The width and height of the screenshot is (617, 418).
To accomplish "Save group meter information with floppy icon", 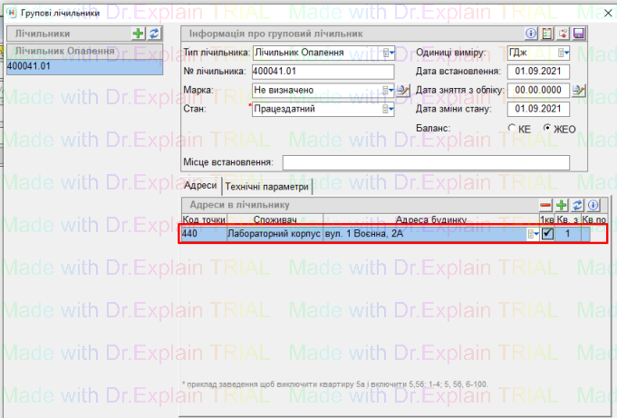I will [x=578, y=34].
